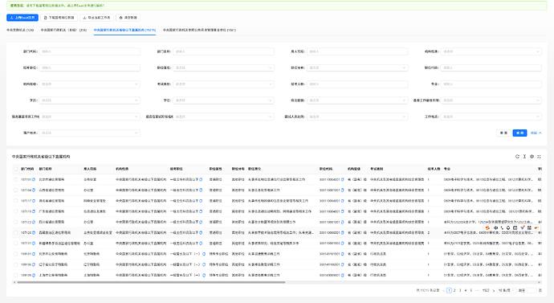Copy department code of 北京市通信管理局 row
This screenshot has height=303, width=554.
pos(34,179)
